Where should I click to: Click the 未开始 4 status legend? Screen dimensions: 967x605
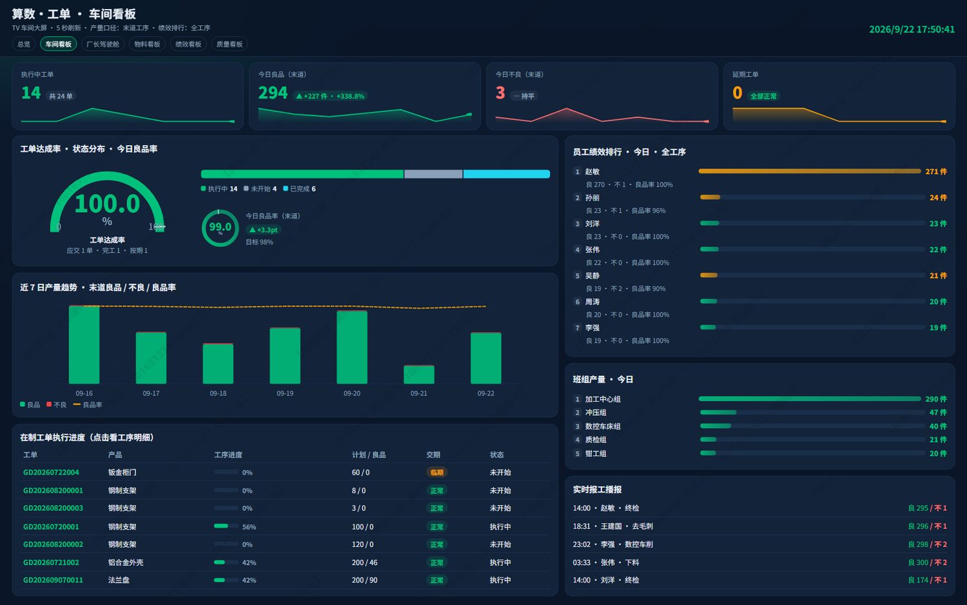click(x=260, y=189)
